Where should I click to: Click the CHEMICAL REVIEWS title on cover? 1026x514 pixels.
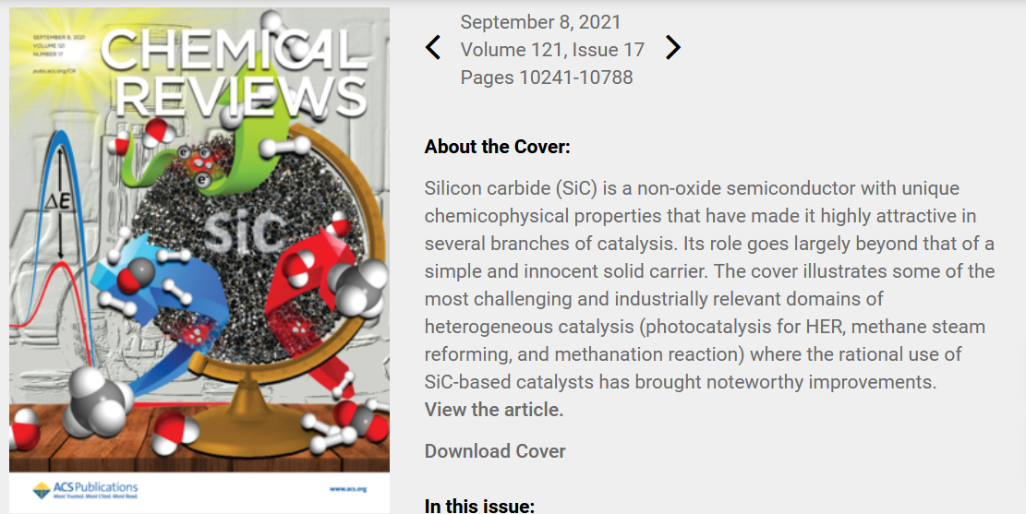click(x=229, y=72)
